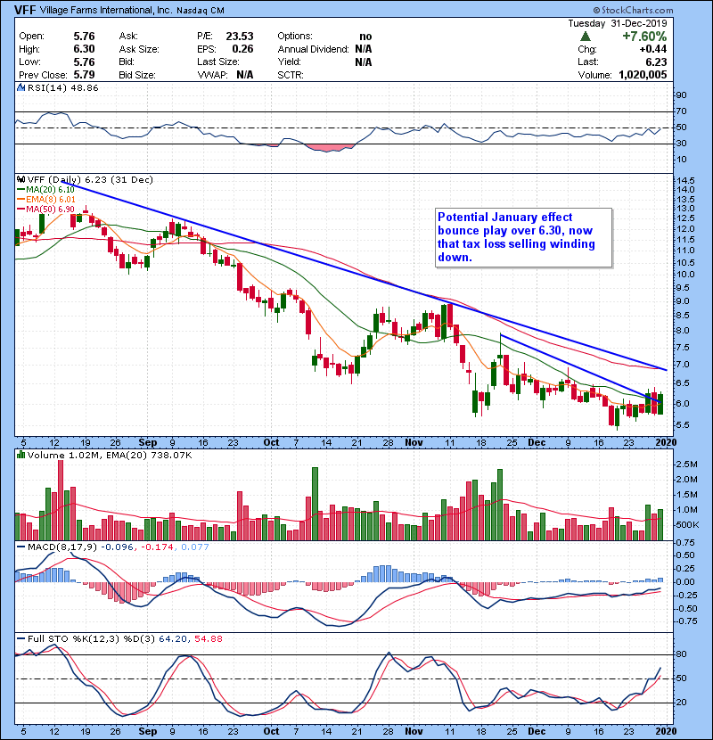The height and width of the screenshot is (740, 713).
Task: Click the red MA(50) legend line marker
Action: point(20,209)
